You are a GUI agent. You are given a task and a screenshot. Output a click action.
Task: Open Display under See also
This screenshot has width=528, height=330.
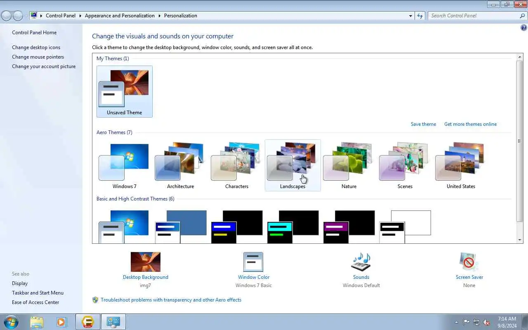pyautogui.click(x=20, y=283)
